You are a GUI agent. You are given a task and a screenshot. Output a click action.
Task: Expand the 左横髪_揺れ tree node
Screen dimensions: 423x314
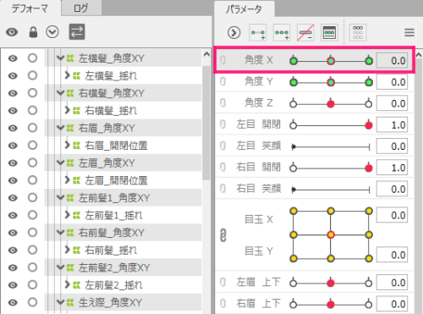pos(67,75)
